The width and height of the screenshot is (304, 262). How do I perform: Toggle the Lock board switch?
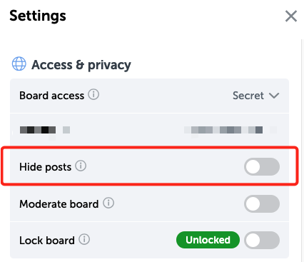pyautogui.click(x=262, y=241)
